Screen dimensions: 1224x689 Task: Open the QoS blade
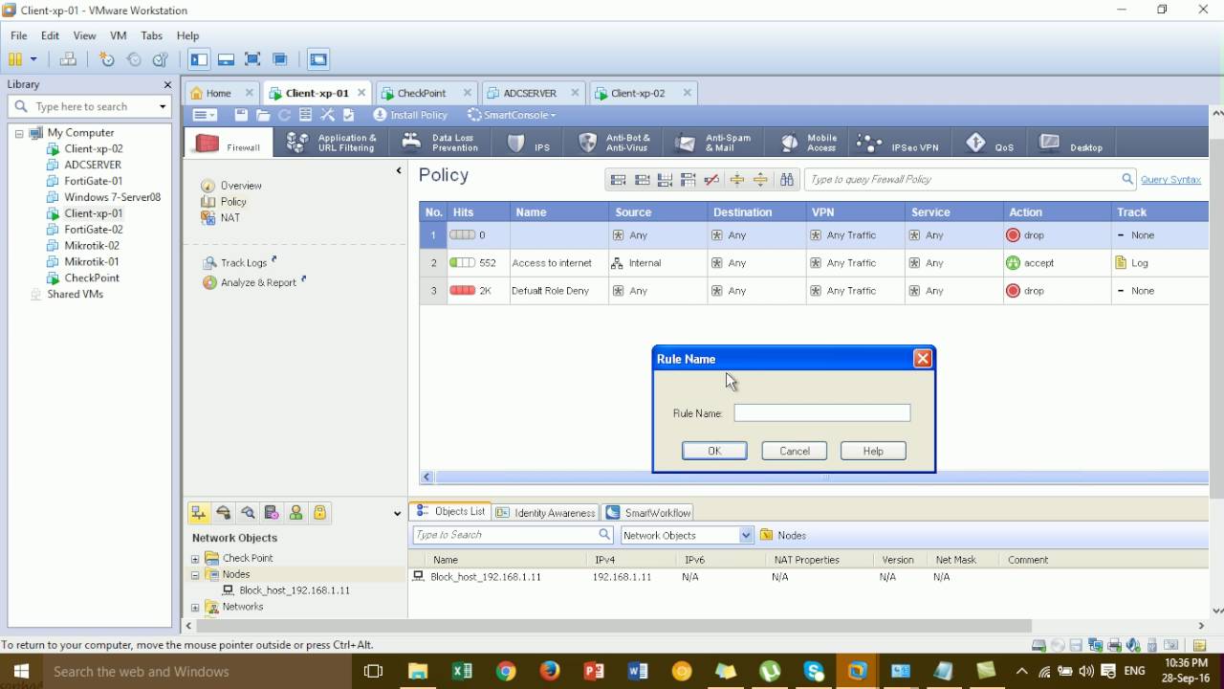[990, 143]
